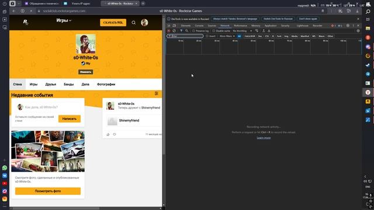
Task: Click Don't show again button
Action: [308, 19]
